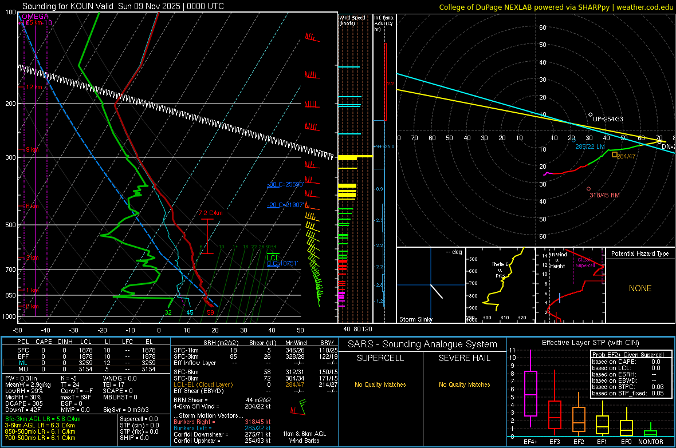Click the UP=254/33 hodograph label
Image resolution: width=676 pixels, height=448 pixels.
(608, 120)
